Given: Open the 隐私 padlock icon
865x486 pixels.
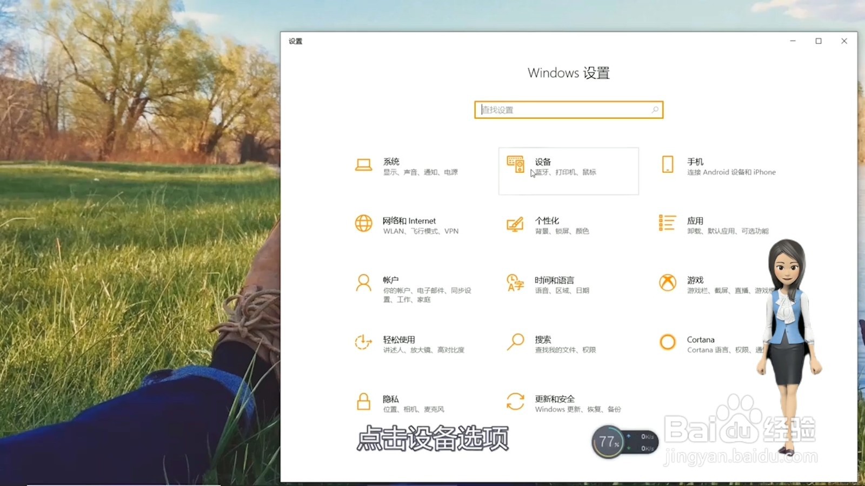Looking at the screenshot, I should coord(363,401).
